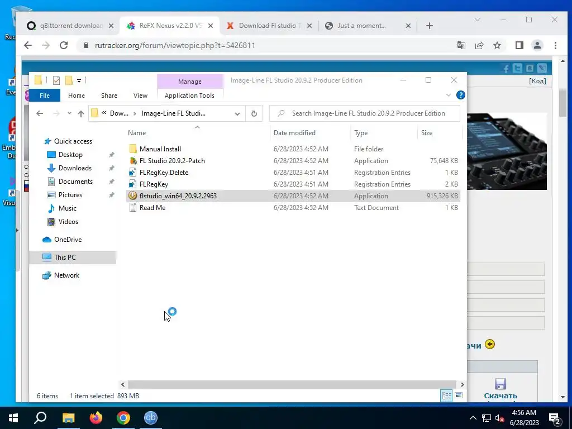Click Chrome's back arrow
The image size is (572, 429).
tap(28, 45)
